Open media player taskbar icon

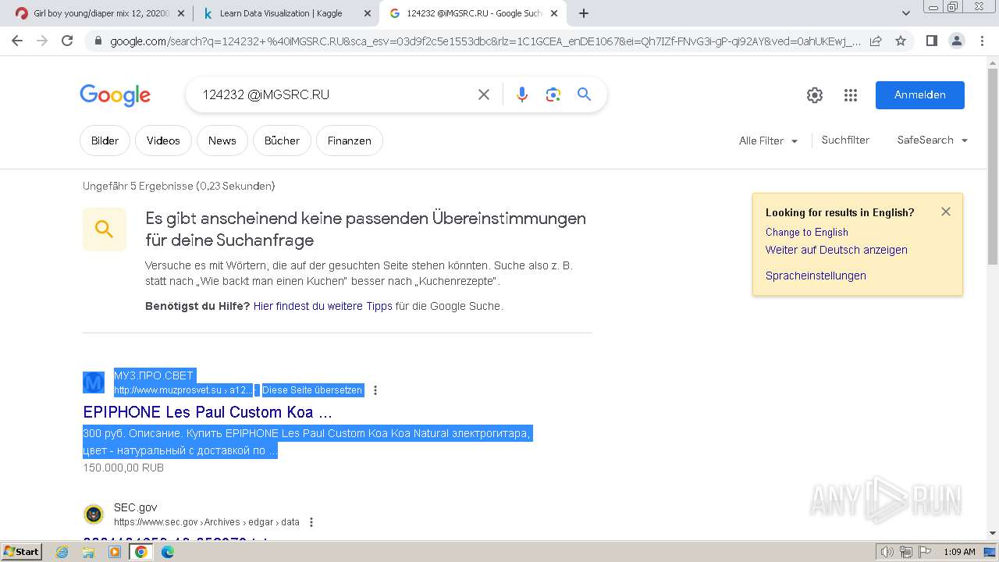click(x=115, y=552)
